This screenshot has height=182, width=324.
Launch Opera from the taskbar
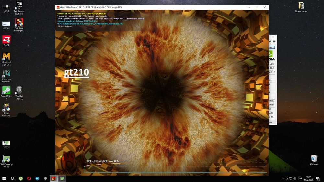pos(29,178)
